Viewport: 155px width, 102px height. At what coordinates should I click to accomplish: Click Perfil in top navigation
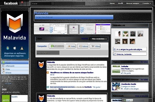121,3
